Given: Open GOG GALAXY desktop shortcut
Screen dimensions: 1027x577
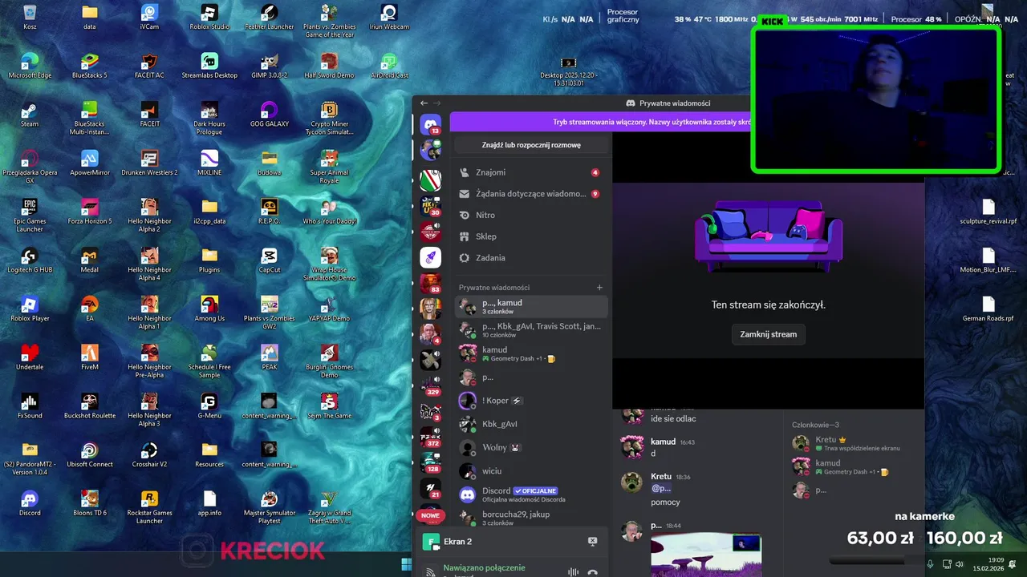Looking at the screenshot, I should point(269,115).
